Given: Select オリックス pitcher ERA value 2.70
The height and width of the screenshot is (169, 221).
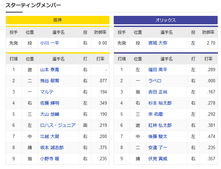Looking at the screenshot, I should [211, 43].
